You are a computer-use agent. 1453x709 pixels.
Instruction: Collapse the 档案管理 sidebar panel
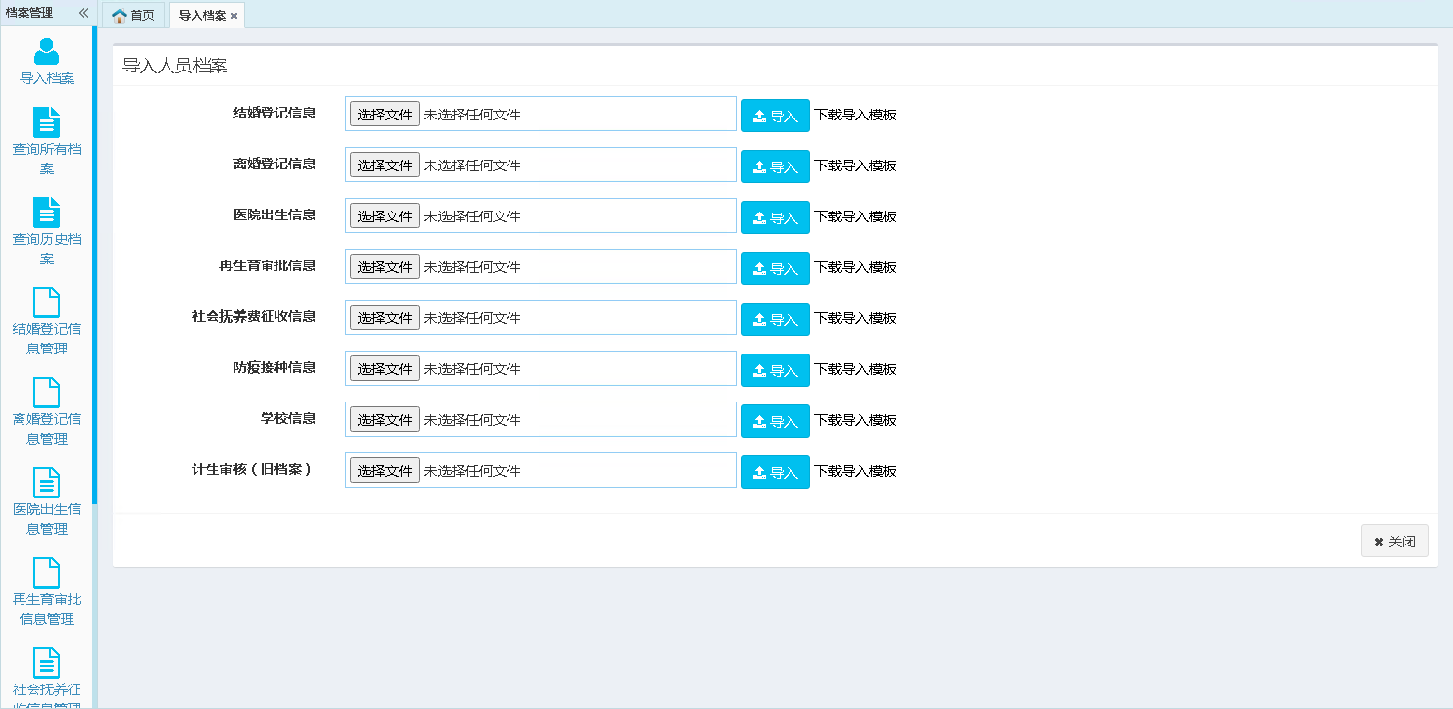pos(83,13)
